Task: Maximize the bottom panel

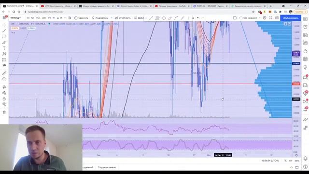Action: pyautogui.click(x=297, y=167)
